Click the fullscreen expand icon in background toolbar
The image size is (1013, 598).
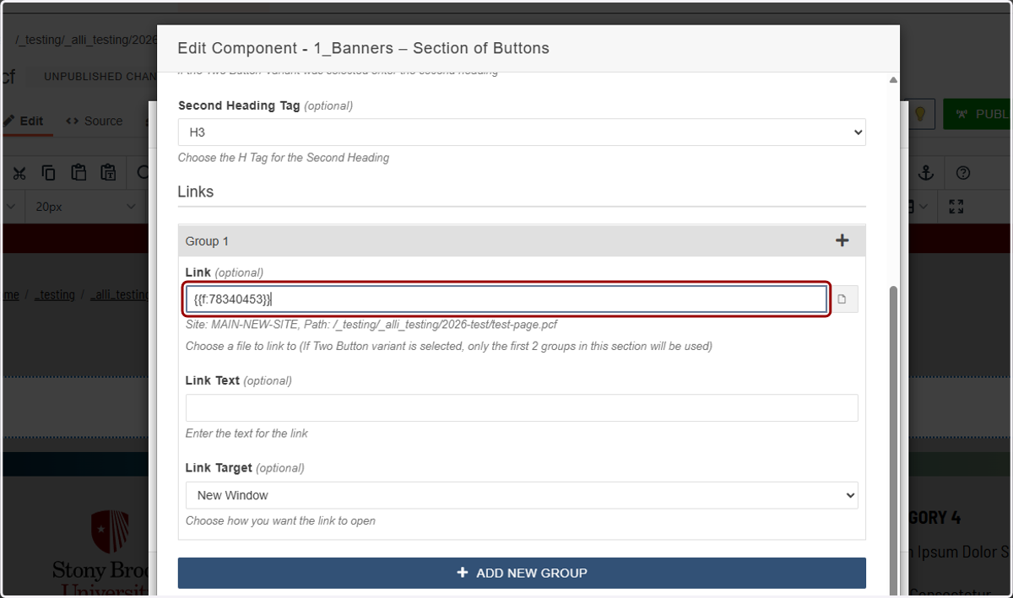(956, 207)
